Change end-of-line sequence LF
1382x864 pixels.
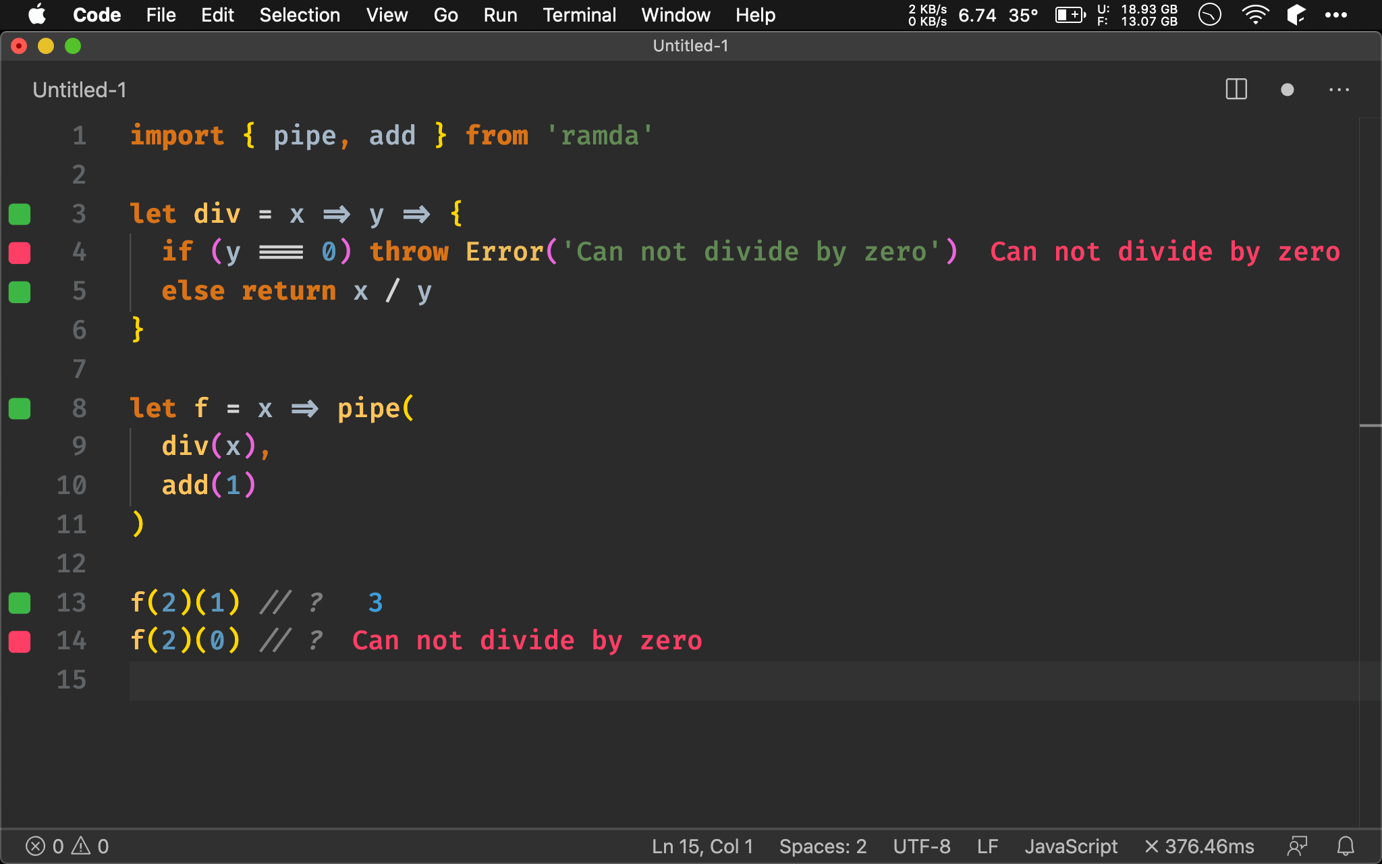pos(987,846)
